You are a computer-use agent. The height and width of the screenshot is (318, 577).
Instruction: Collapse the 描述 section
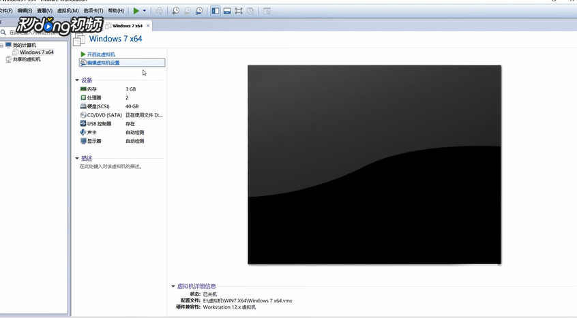[77, 158]
